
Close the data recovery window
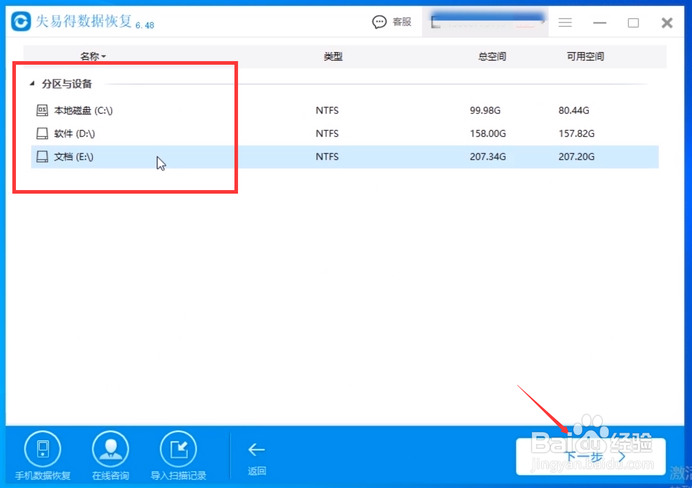[x=667, y=23]
